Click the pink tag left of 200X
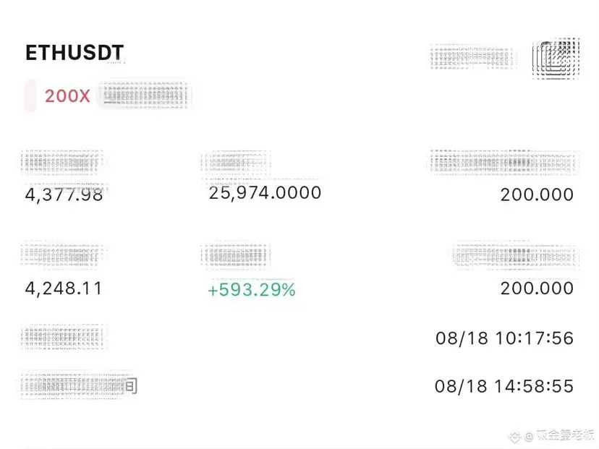Viewport: 599px width, 449px height. 30,95
